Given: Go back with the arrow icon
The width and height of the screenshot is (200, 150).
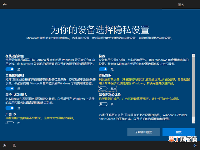Looking at the screenshot, I should tap(5, 5).
